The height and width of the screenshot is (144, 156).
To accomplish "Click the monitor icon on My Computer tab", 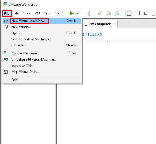I will [x=86, y=24].
